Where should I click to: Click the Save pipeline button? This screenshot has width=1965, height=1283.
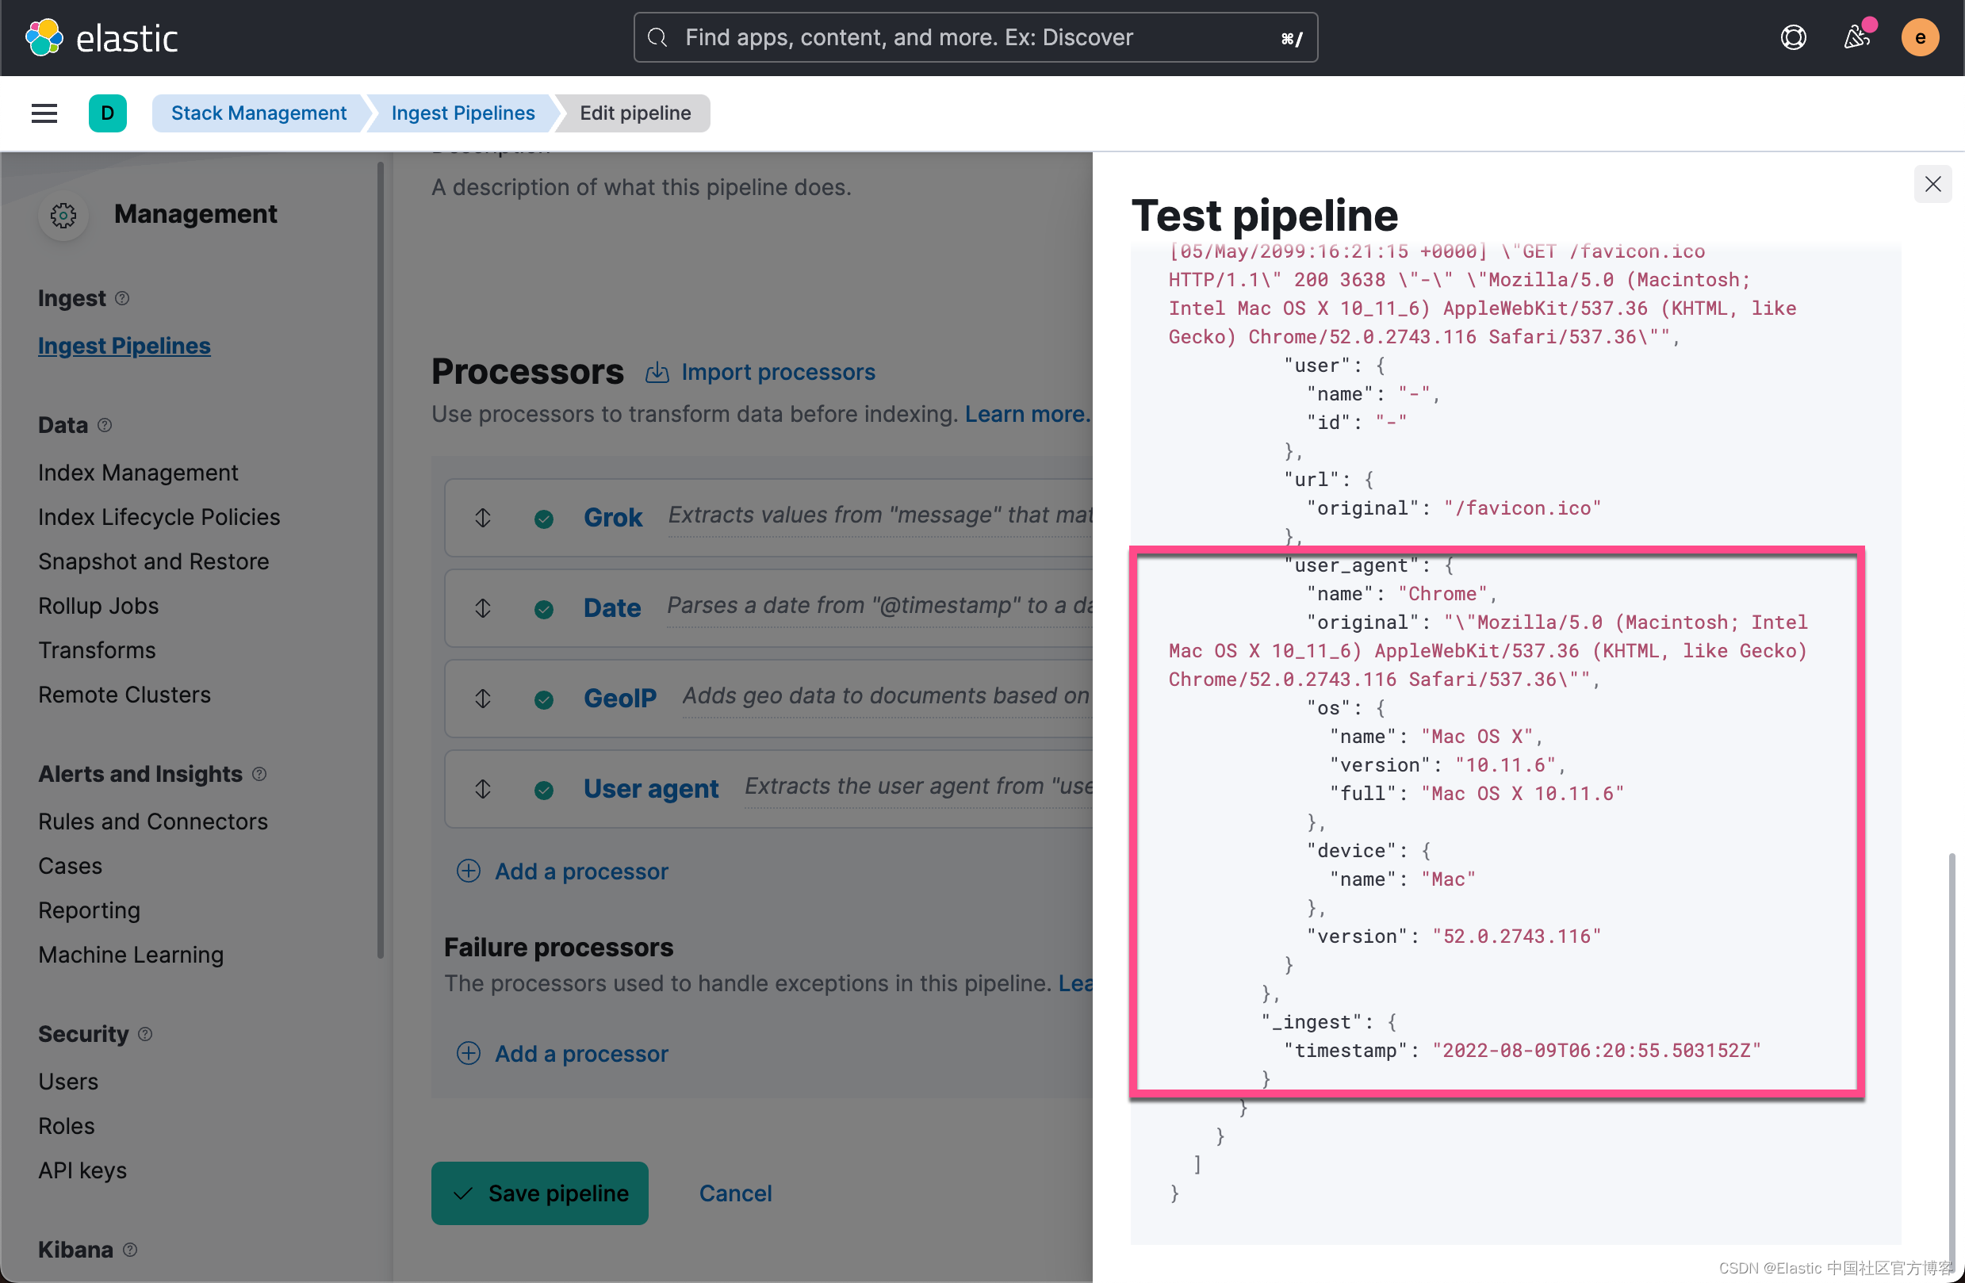540,1193
